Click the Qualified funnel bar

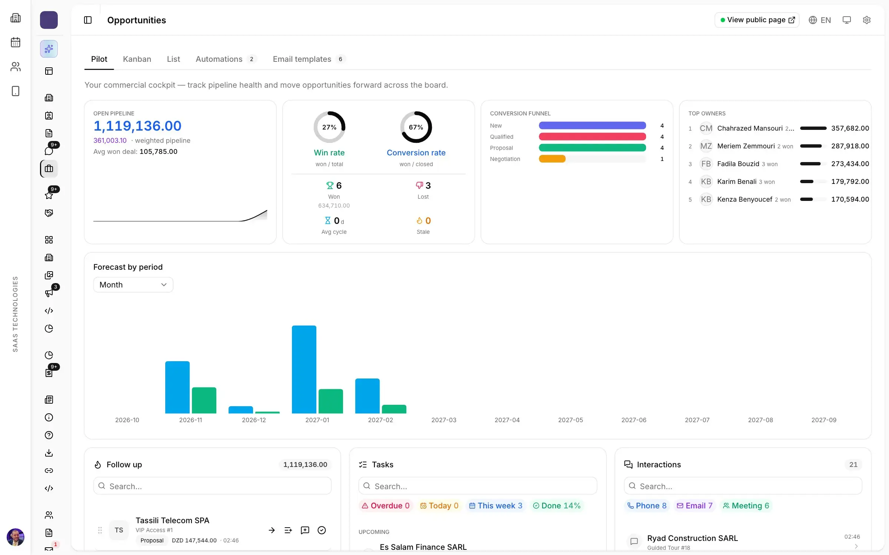point(592,137)
